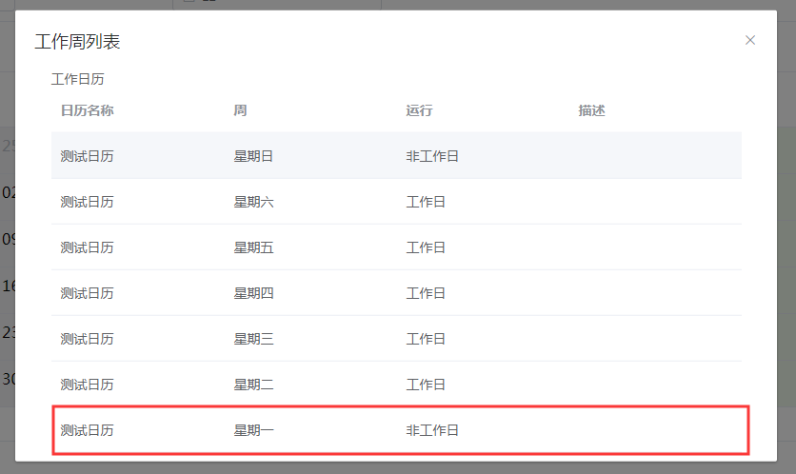The width and height of the screenshot is (796, 474).
Task: Click 测试日历 name in the 星期五 row
Action: point(88,247)
